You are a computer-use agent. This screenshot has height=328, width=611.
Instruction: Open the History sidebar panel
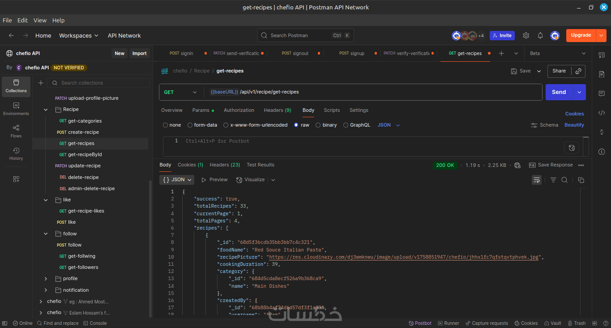pyautogui.click(x=16, y=153)
